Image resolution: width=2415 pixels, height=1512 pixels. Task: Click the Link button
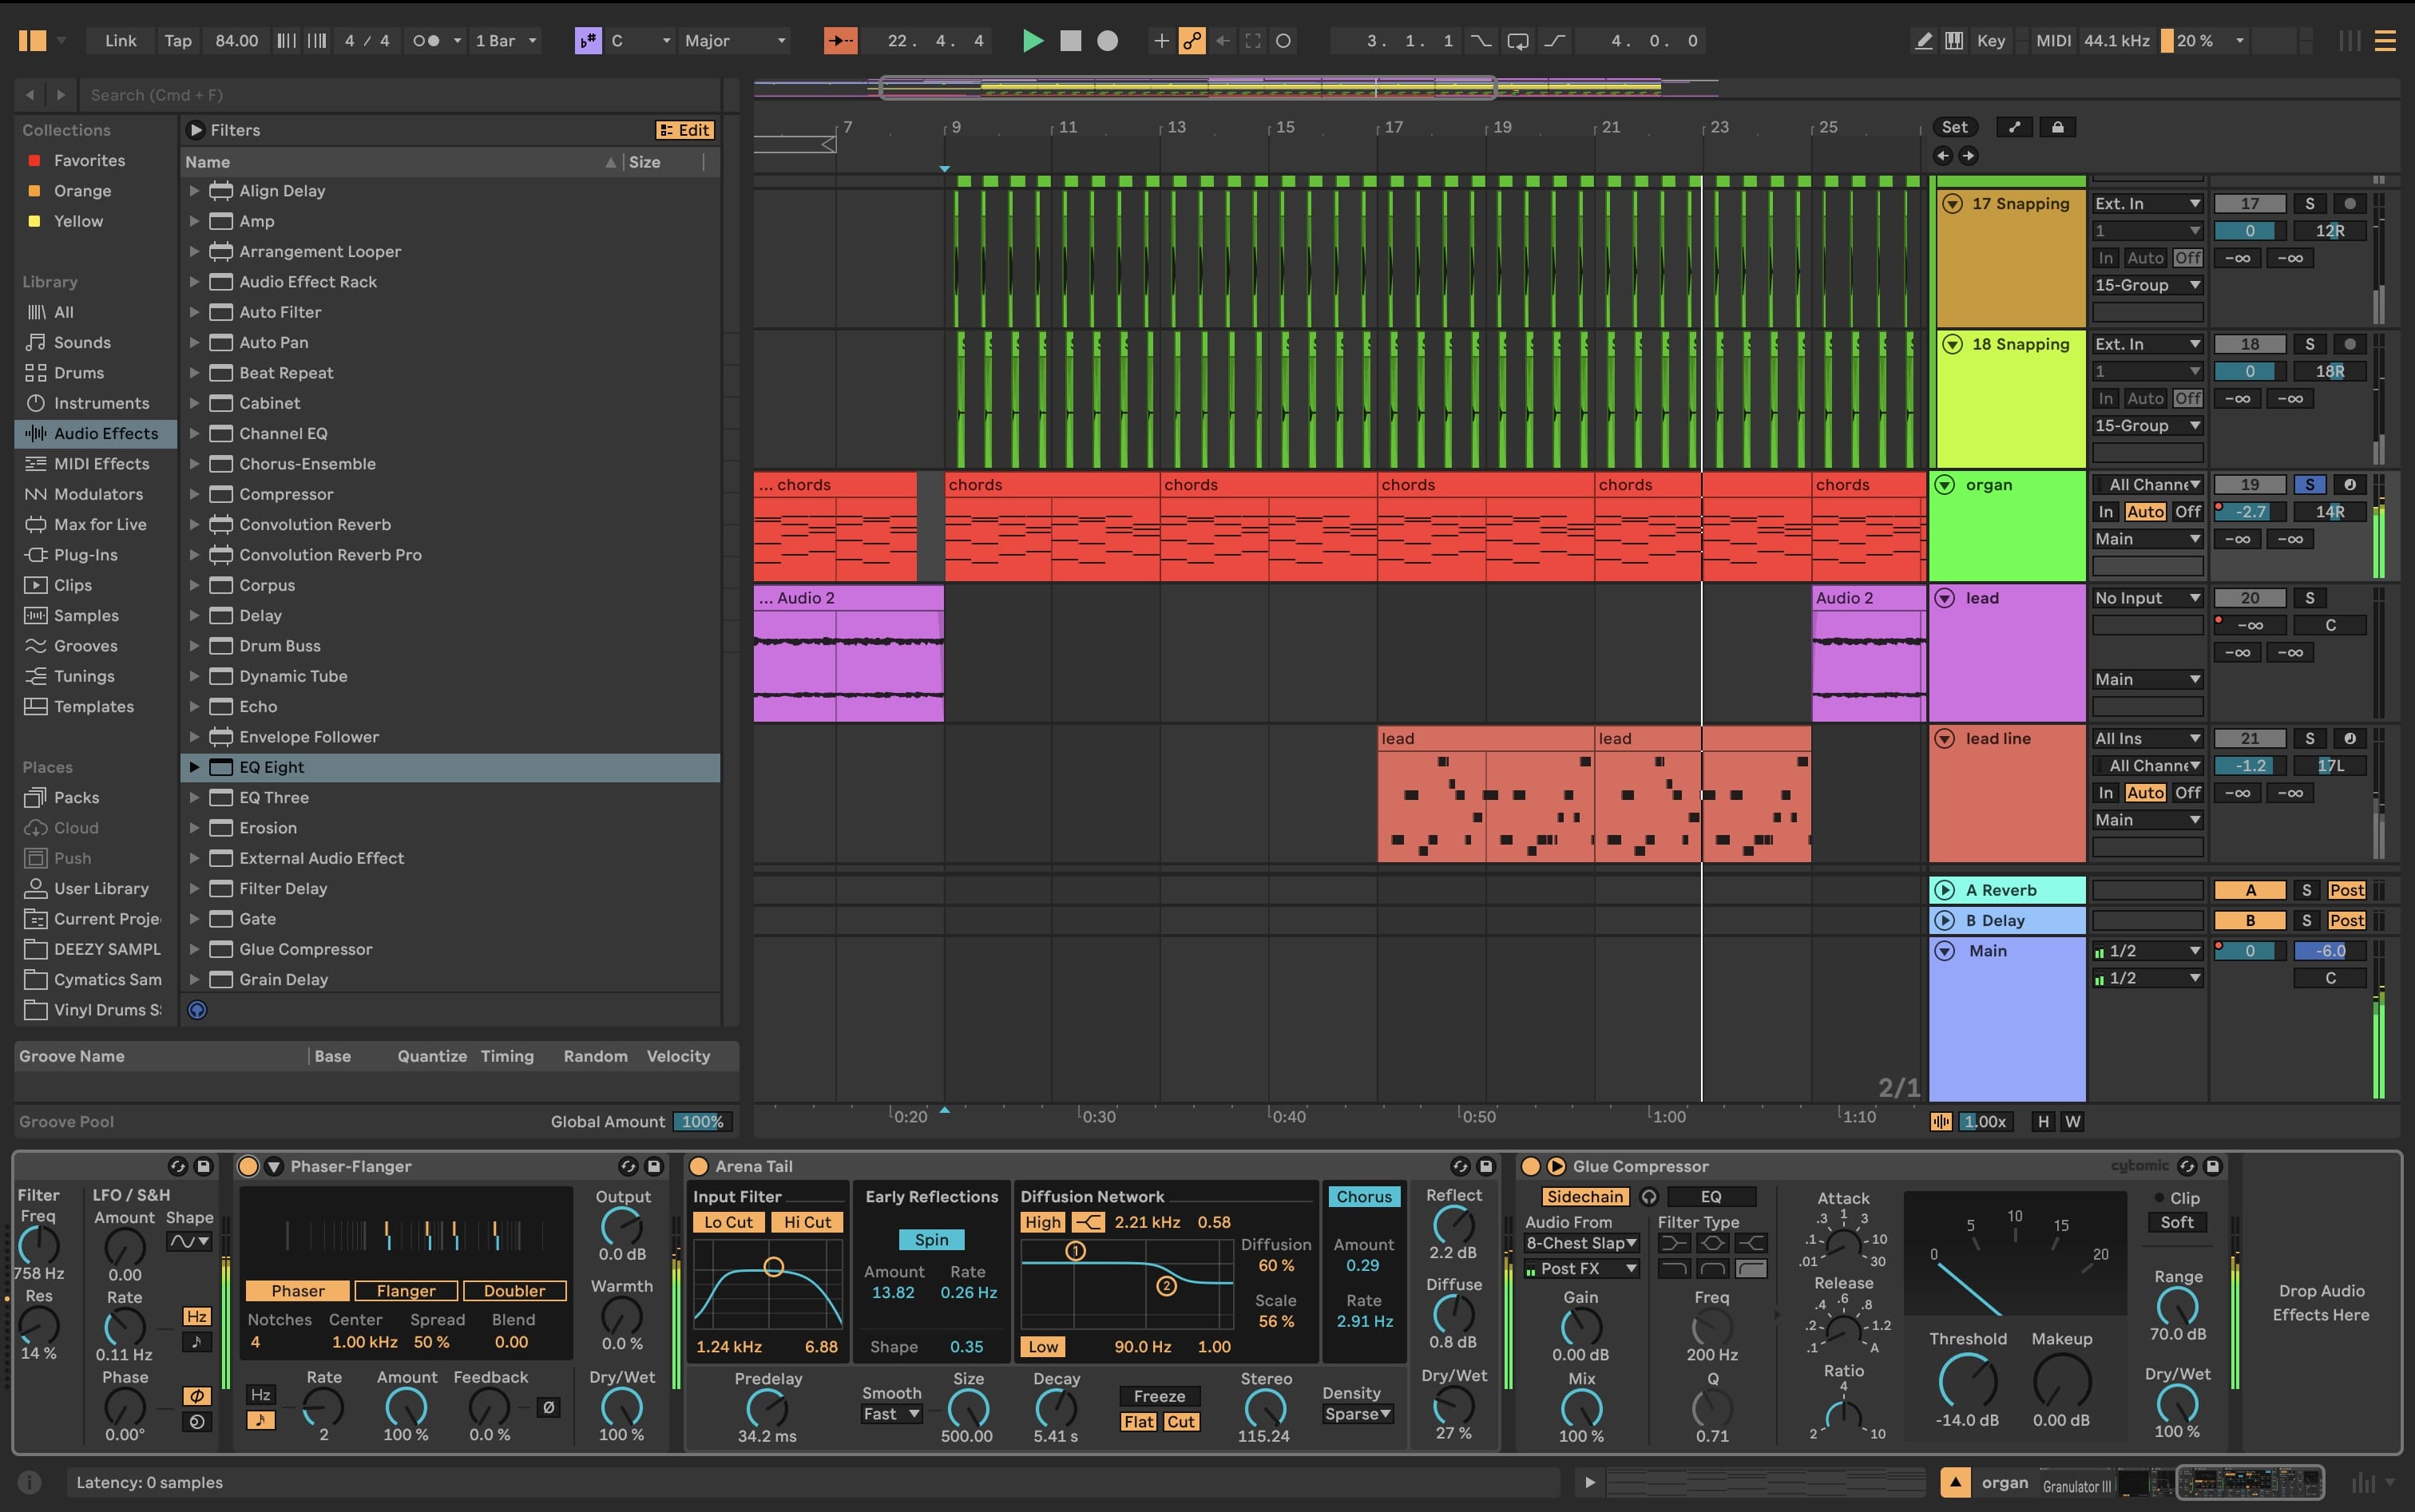120,41
